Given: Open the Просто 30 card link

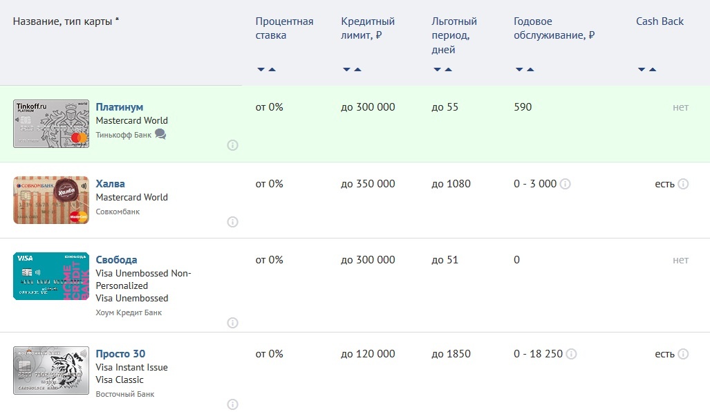Looking at the screenshot, I should pyautogui.click(x=120, y=354).
